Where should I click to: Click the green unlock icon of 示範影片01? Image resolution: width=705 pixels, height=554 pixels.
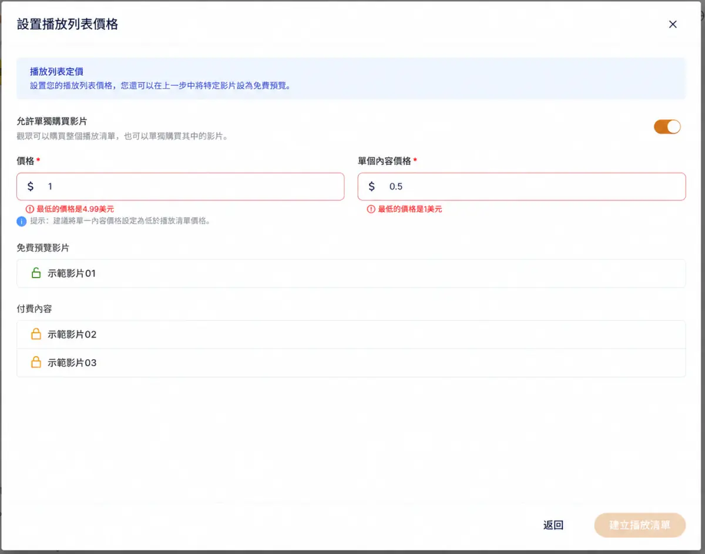(x=36, y=273)
